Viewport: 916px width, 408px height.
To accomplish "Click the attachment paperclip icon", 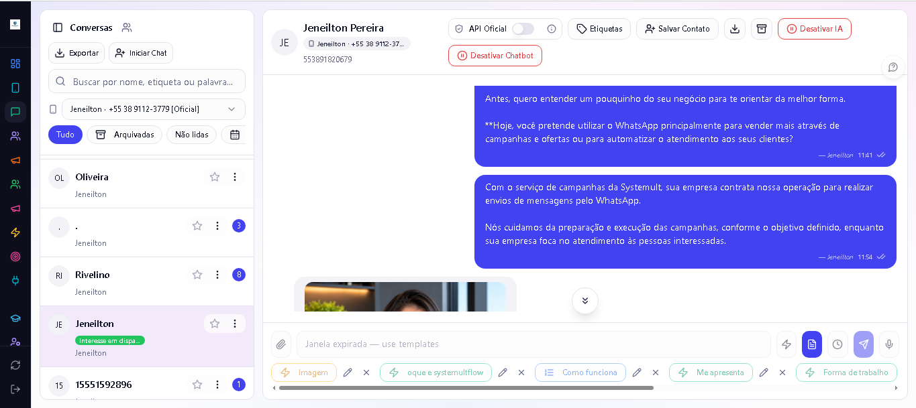I will tap(281, 344).
